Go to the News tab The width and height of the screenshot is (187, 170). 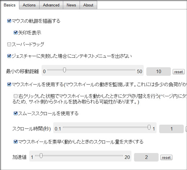71,5
